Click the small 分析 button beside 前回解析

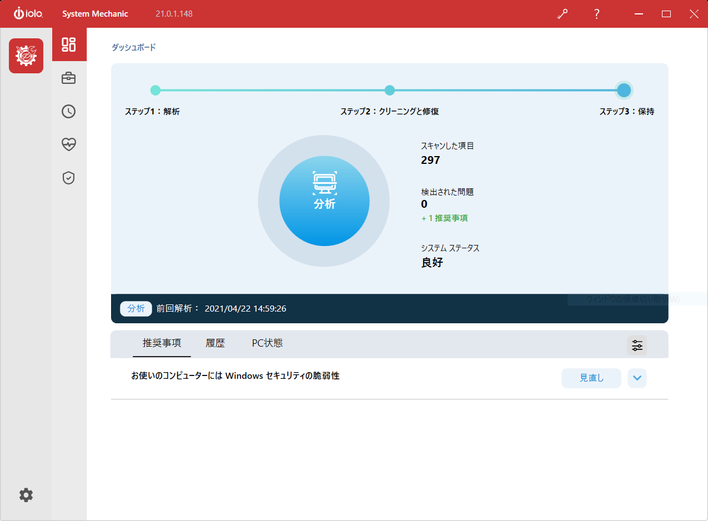(x=136, y=308)
